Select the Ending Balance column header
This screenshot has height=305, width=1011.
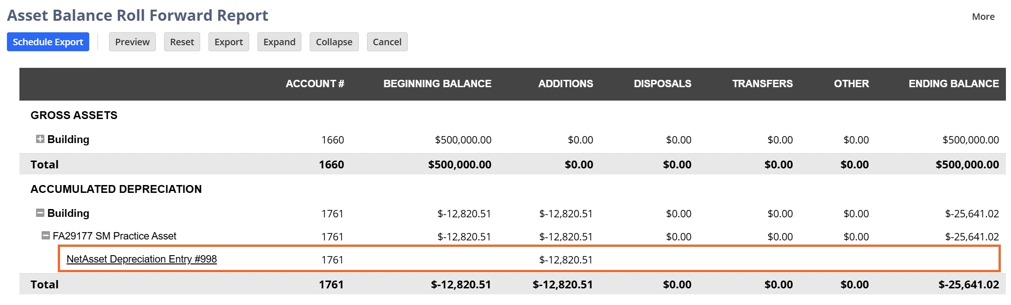pyautogui.click(x=954, y=84)
